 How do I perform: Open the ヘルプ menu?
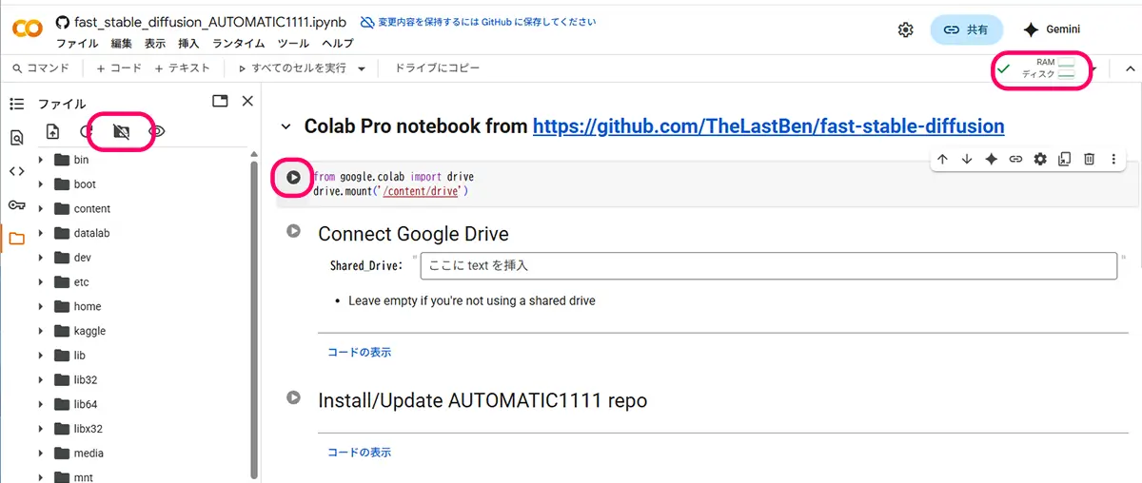[337, 44]
